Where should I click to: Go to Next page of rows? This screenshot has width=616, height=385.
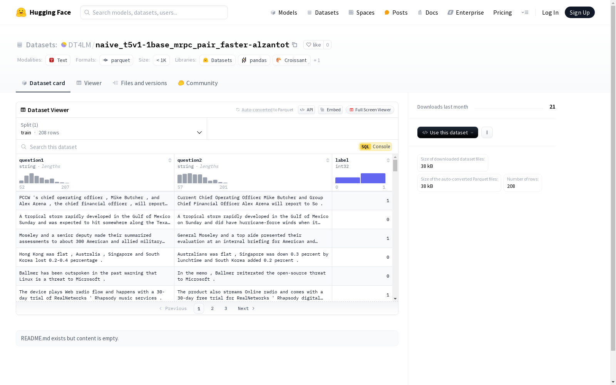click(246, 308)
